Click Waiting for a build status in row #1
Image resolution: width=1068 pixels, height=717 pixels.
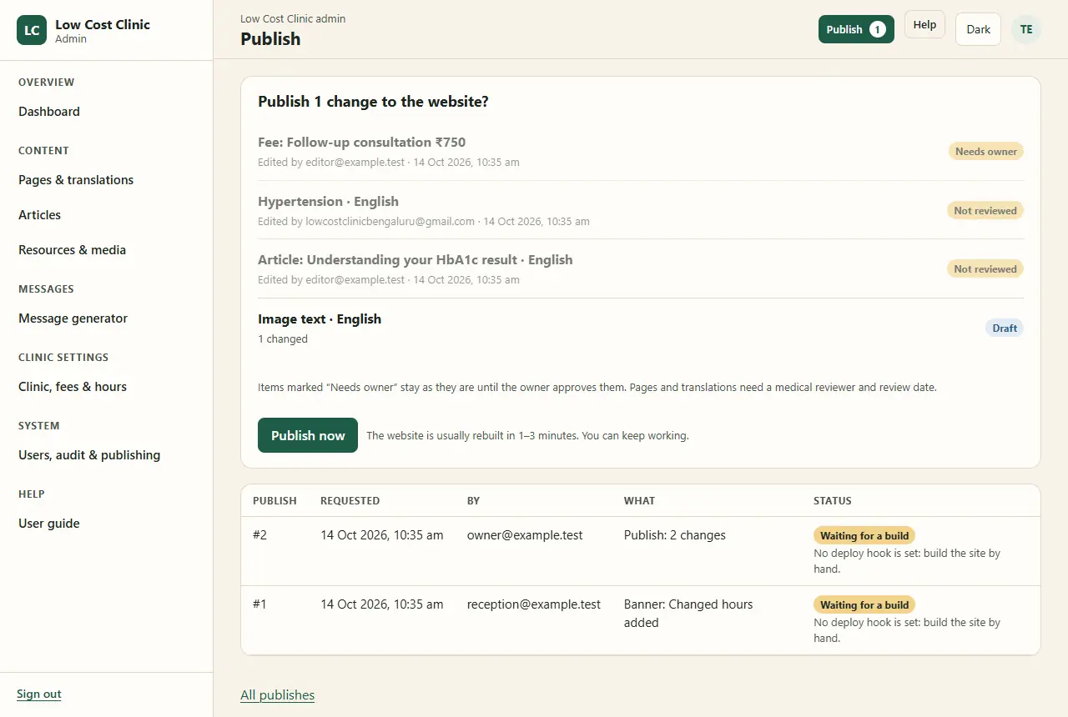tap(864, 604)
